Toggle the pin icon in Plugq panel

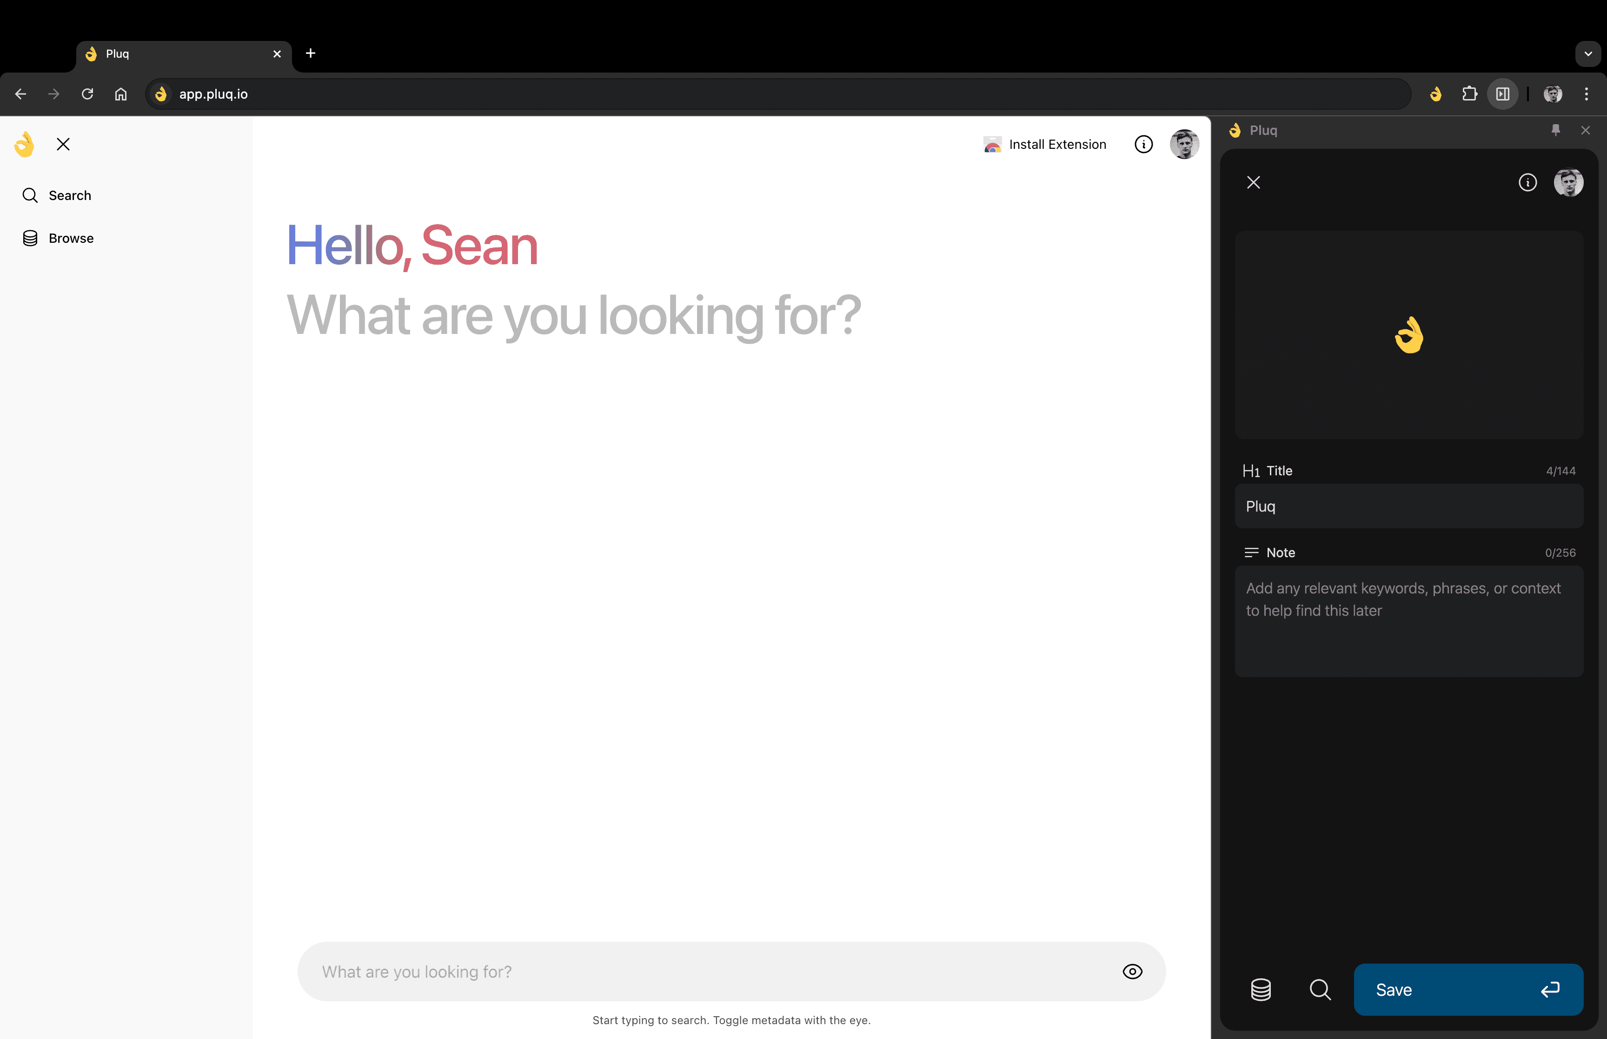click(1554, 130)
